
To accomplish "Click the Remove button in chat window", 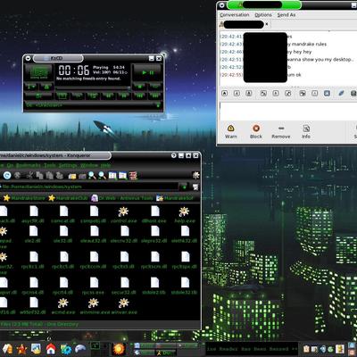I will click(x=281, y=132).
